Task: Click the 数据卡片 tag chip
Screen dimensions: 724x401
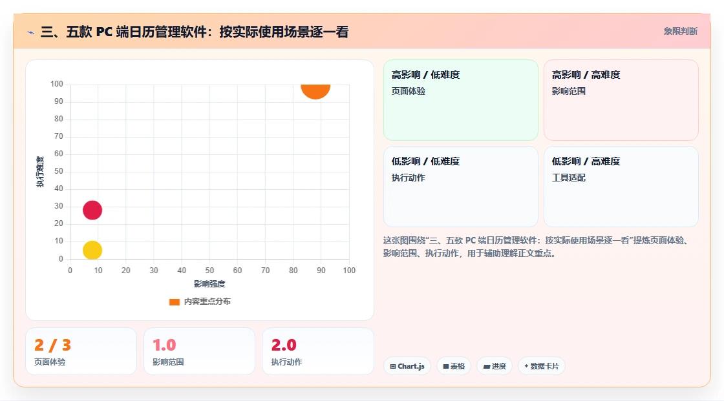Action: (542, 366)
